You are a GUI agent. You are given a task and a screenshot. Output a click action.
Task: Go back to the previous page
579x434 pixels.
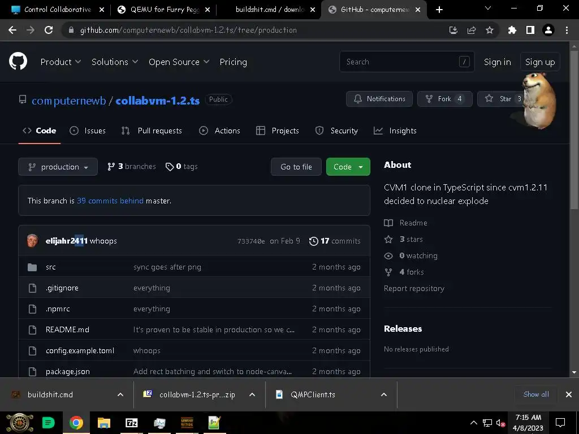coord(12,31)
